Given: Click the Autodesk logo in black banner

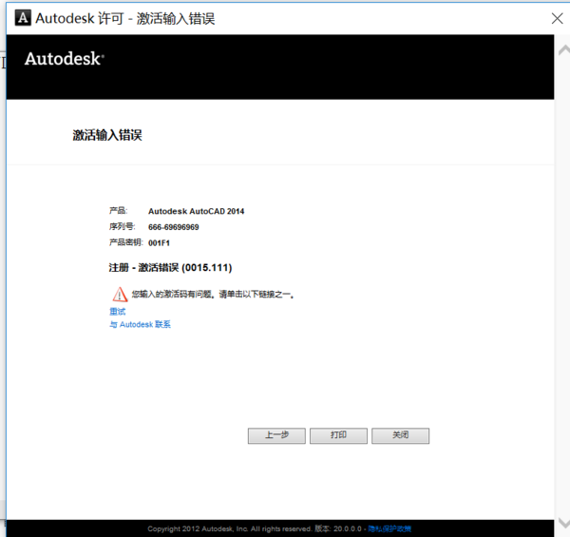Looking at the screenshot, I should [x=65, y=59].
